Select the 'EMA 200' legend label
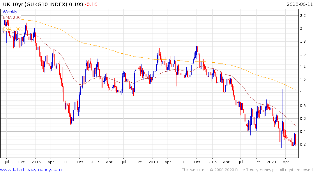Image resolution: width=313 pixels, height=174 pixels. pos(12,17)
